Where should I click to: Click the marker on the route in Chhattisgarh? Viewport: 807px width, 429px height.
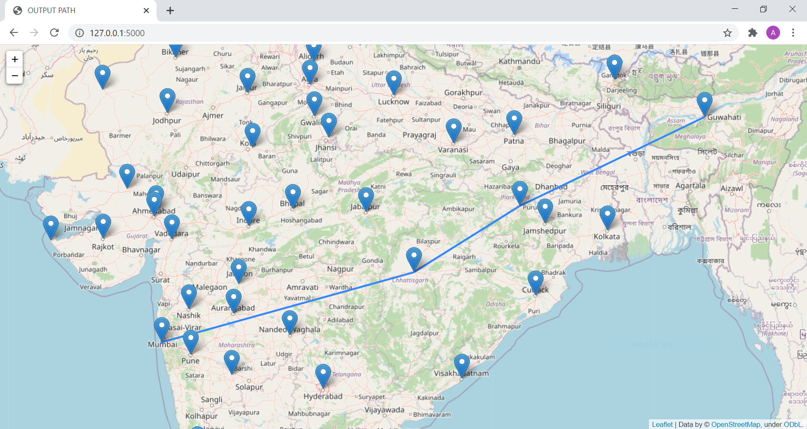414,259
